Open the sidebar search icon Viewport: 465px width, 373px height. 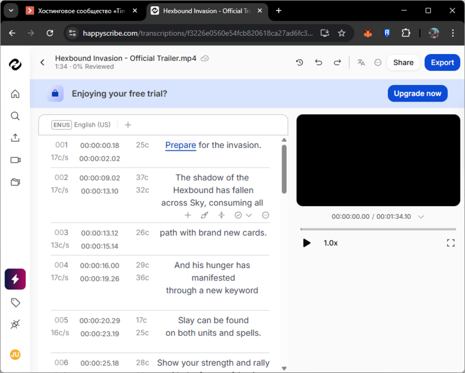(x=15, y=116)
